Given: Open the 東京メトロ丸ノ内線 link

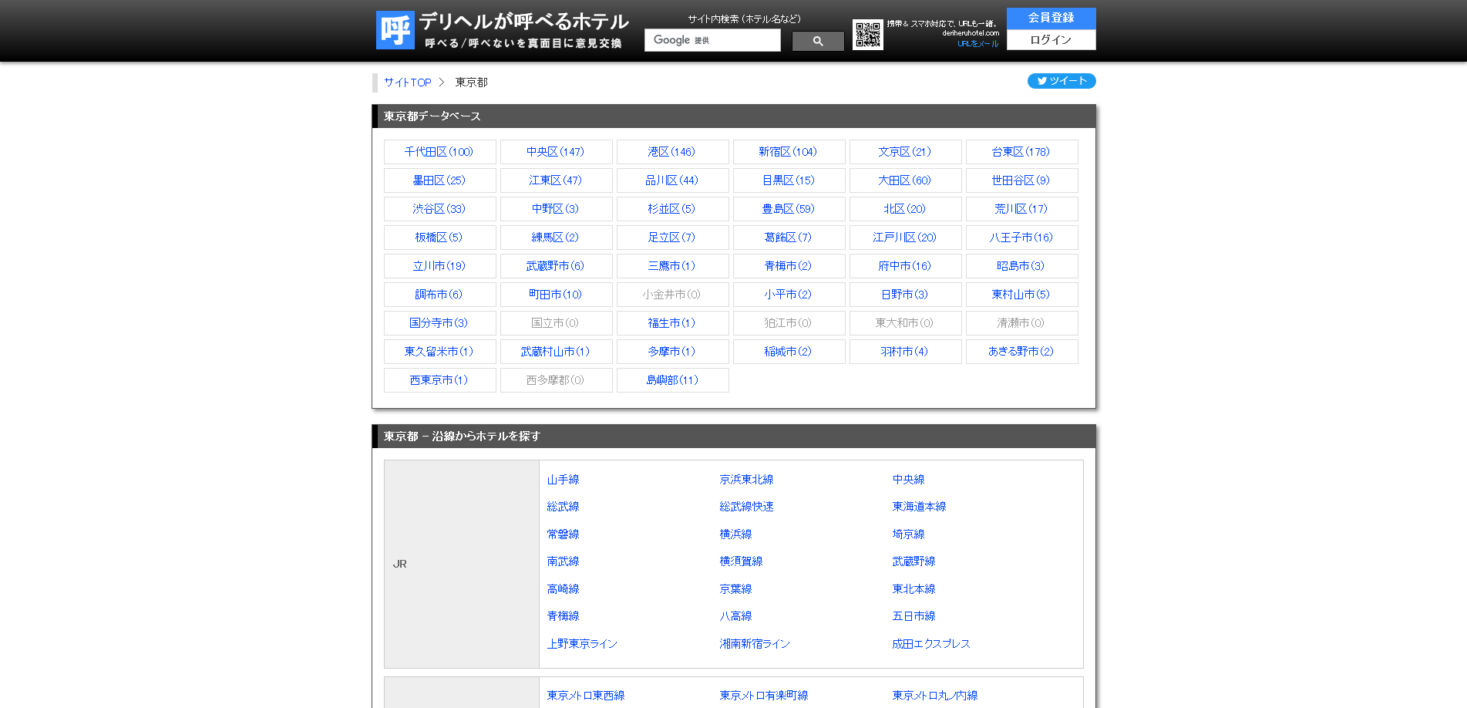Looking at the screenshot, I should coord(935,696).
